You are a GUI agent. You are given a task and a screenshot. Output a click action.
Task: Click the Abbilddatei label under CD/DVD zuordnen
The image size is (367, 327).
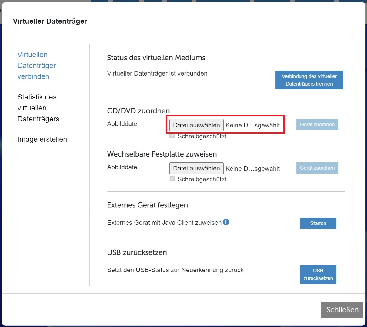pyautogui.click(x=123, y=124)
